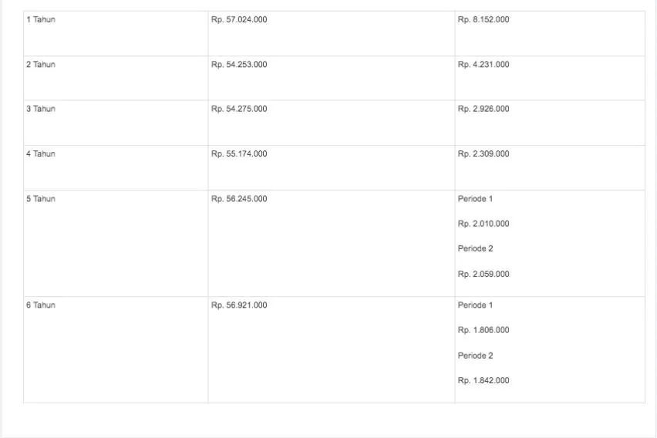This screenshot has width=657, height=438.
Task: Click the '1 Tahun' row label
Action: point(41,20)
